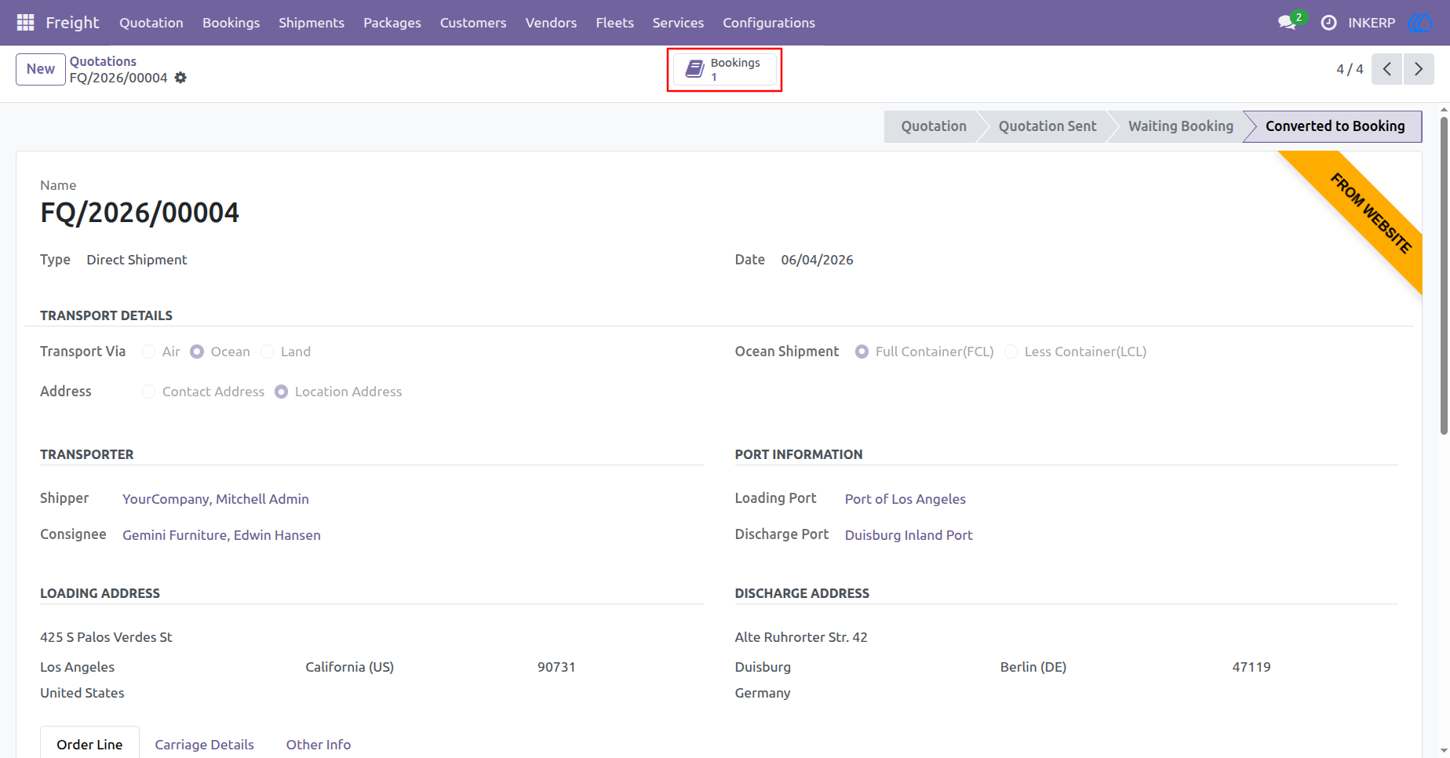Choose Contact Address radio option
Viewport: 1450px width, 758px height.
point(148,392)
